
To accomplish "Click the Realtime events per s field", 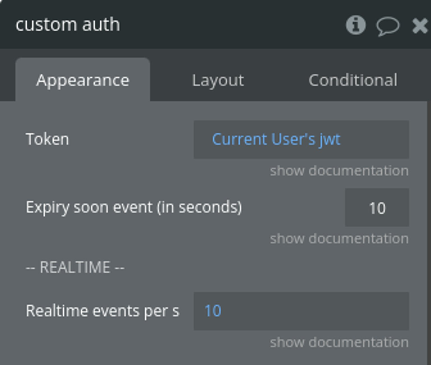I will click(x=301, y=311).
